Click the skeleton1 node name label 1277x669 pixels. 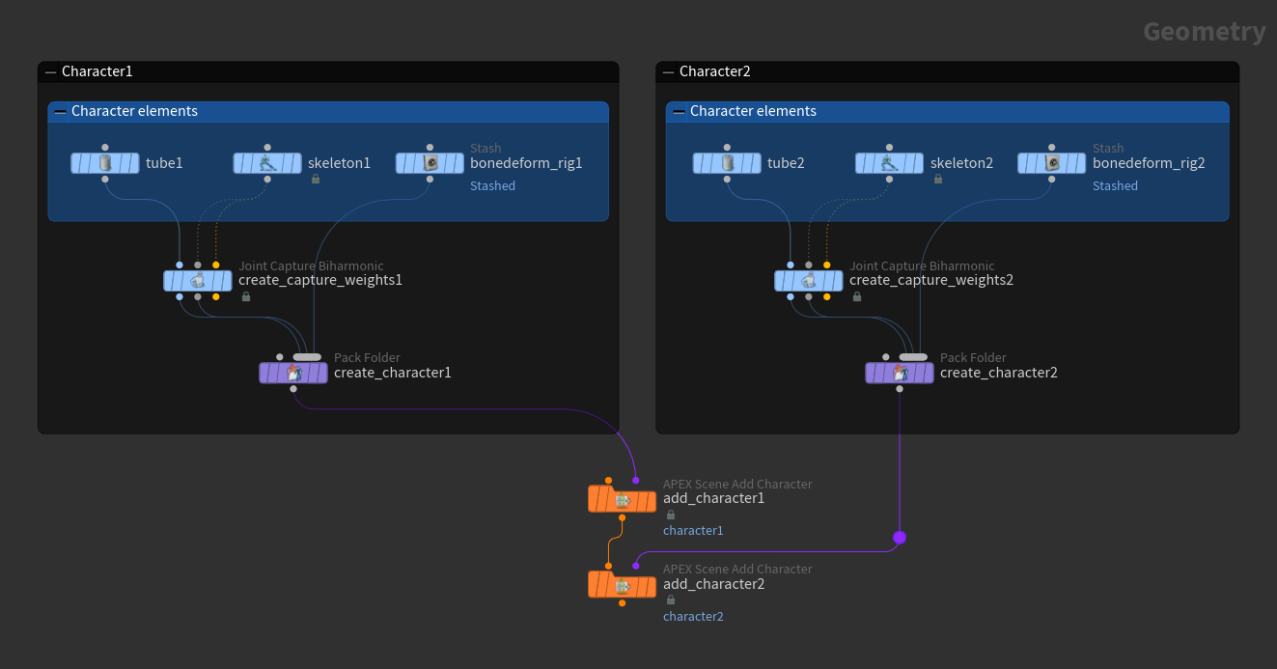point(339,163)
